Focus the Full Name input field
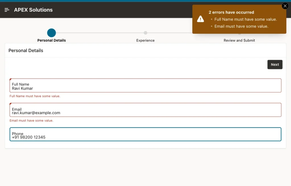Image resolution: width=291 pixels, height=186 pixels. tap(145, 85)
